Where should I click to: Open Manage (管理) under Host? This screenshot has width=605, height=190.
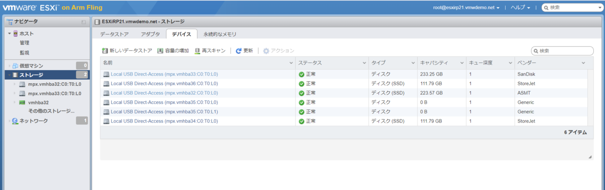click(25, 43)
